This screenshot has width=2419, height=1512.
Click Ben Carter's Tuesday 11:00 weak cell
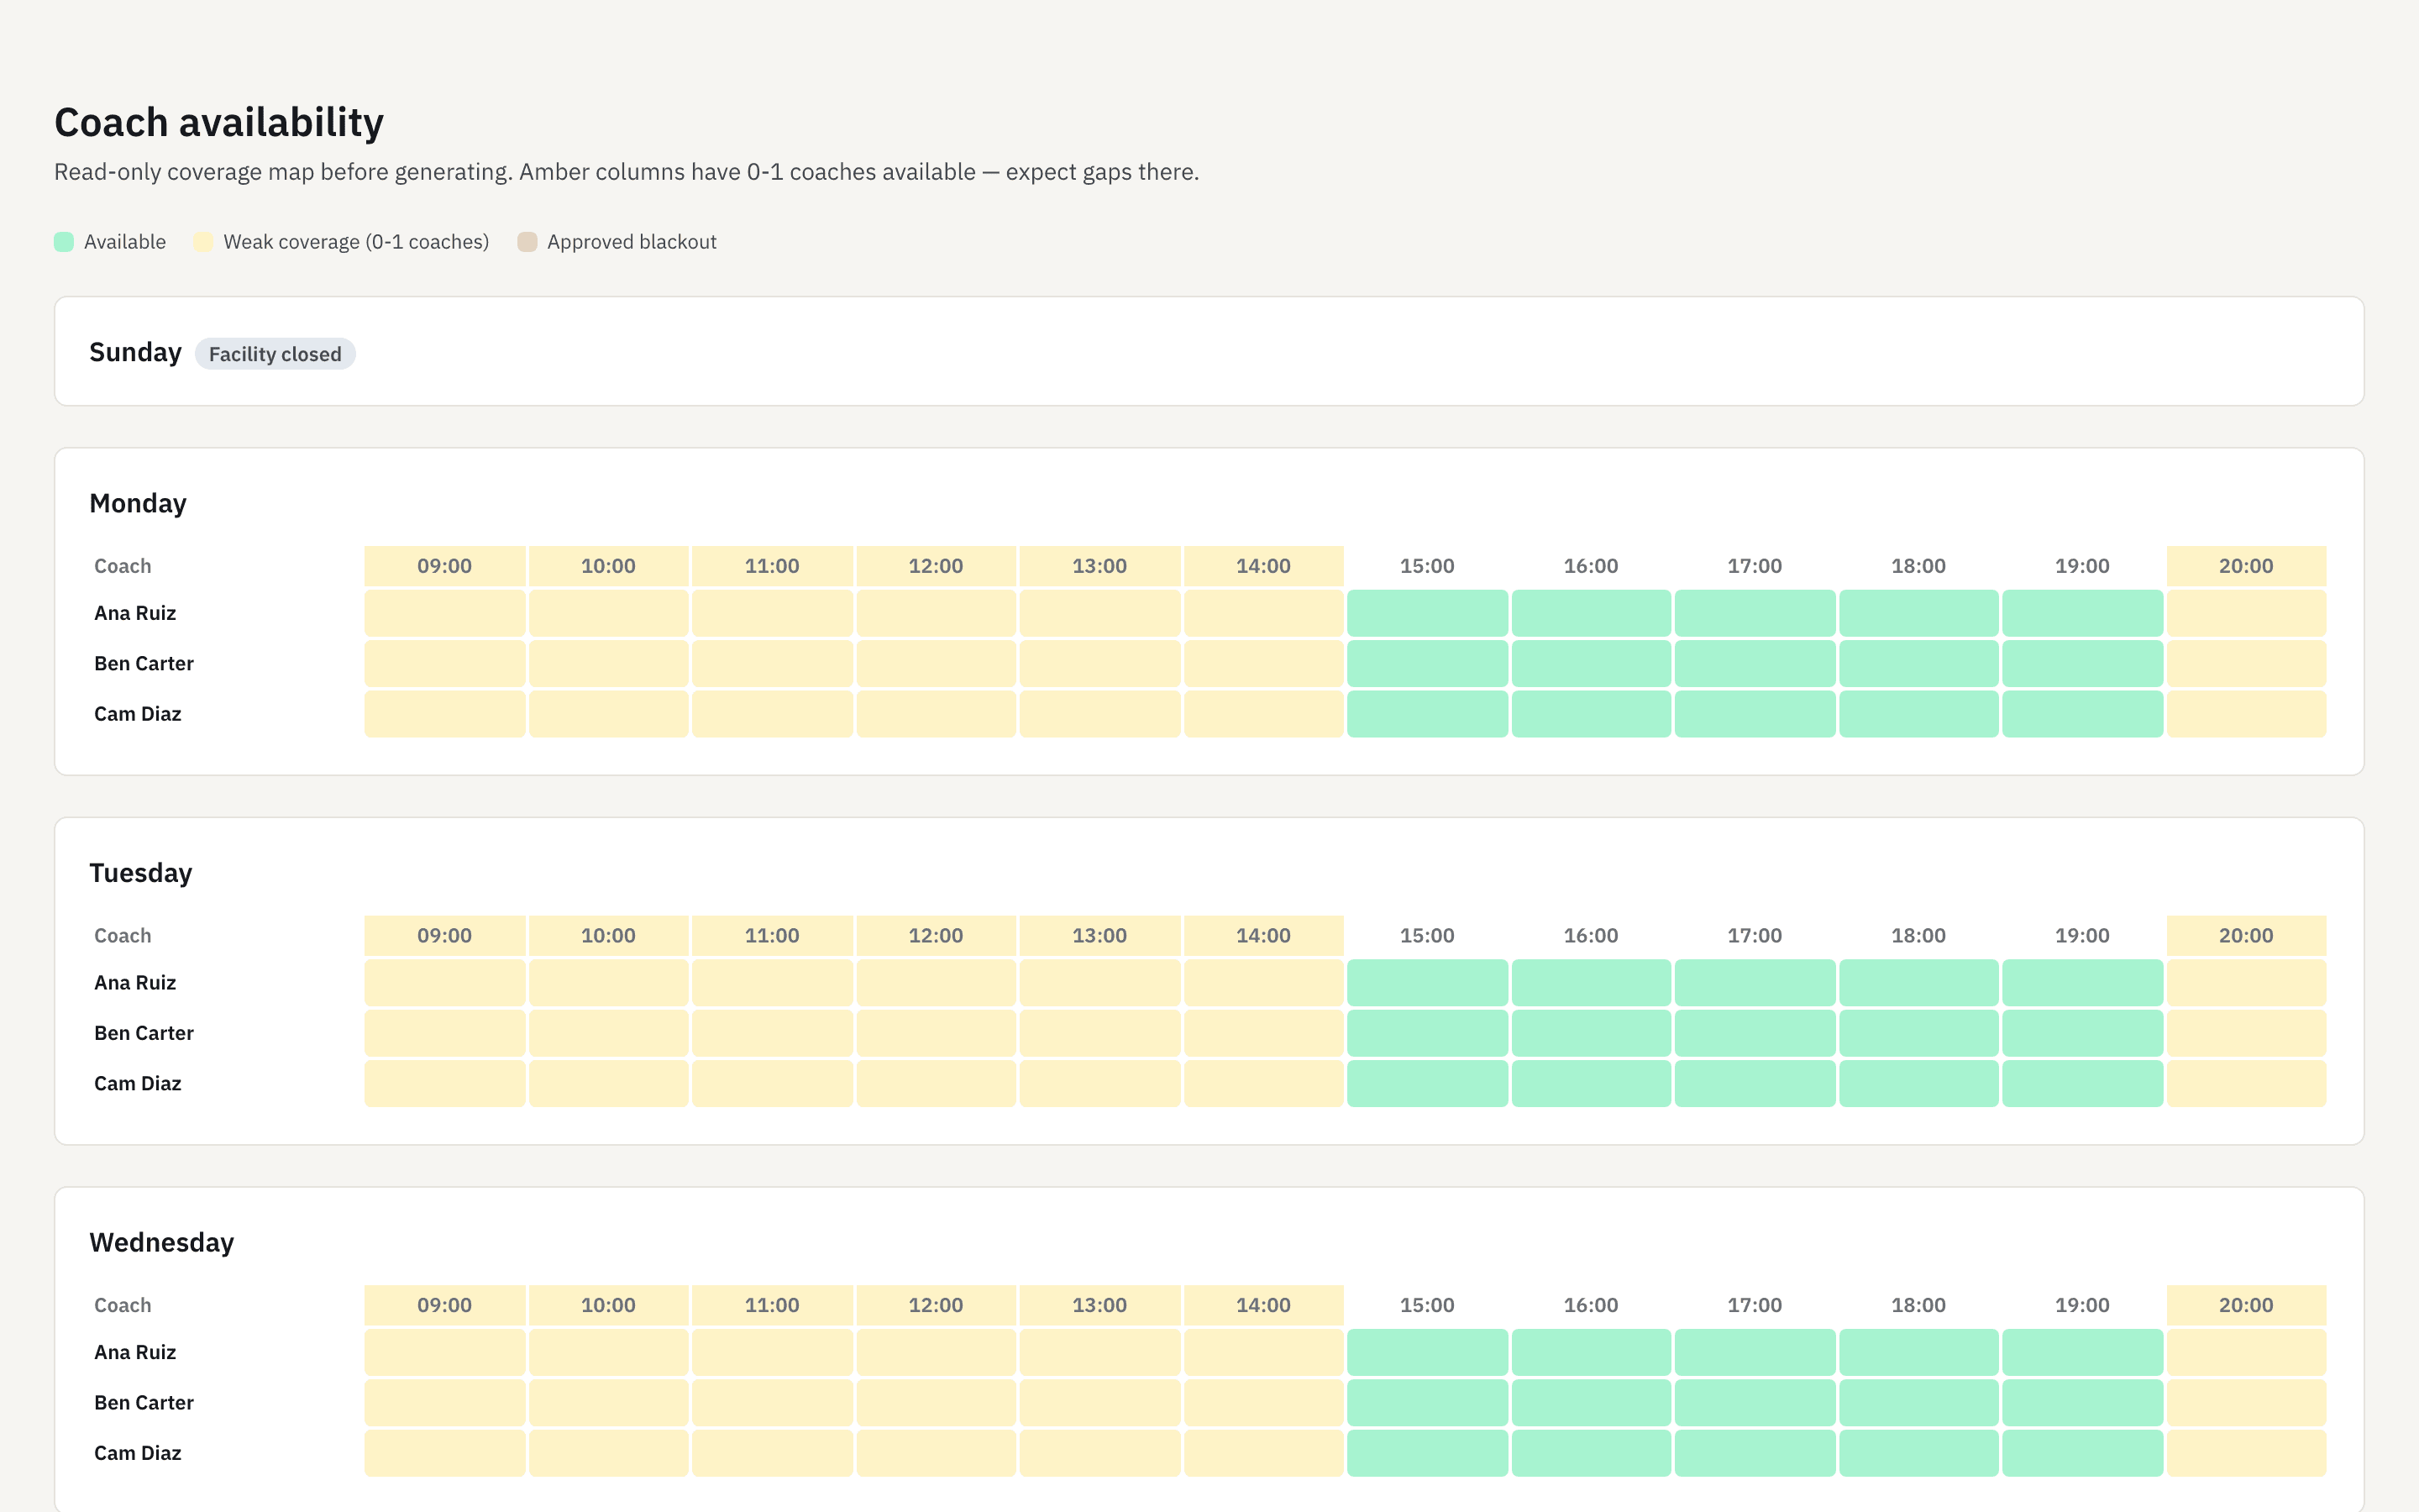(x=773, y=1033)
